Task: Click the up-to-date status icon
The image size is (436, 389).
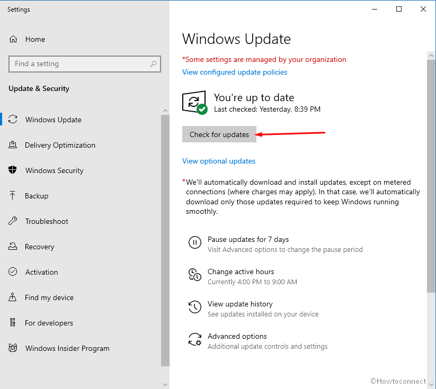Action: 194,103
